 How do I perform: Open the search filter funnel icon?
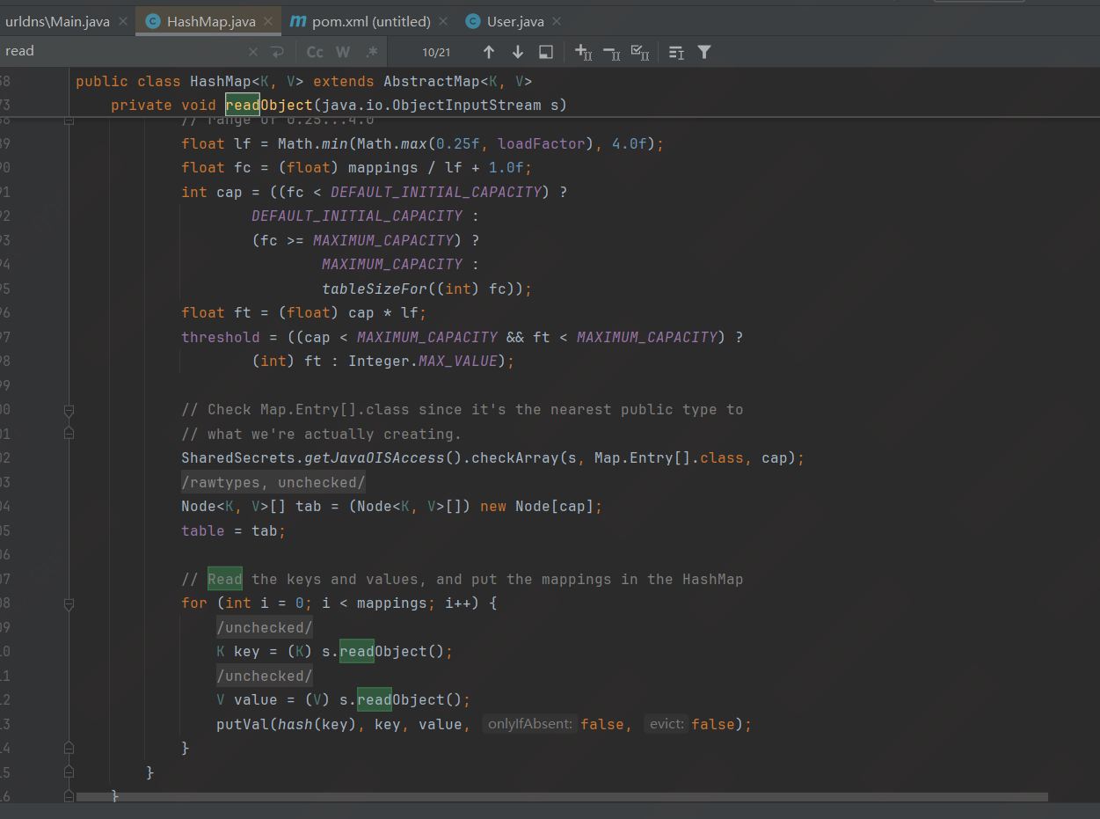(704, 52)
